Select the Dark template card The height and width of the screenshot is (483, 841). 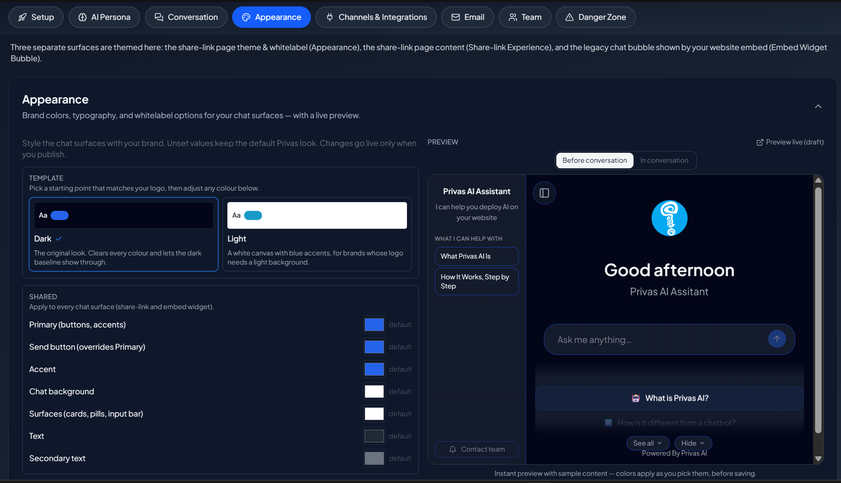click(123, 234)
